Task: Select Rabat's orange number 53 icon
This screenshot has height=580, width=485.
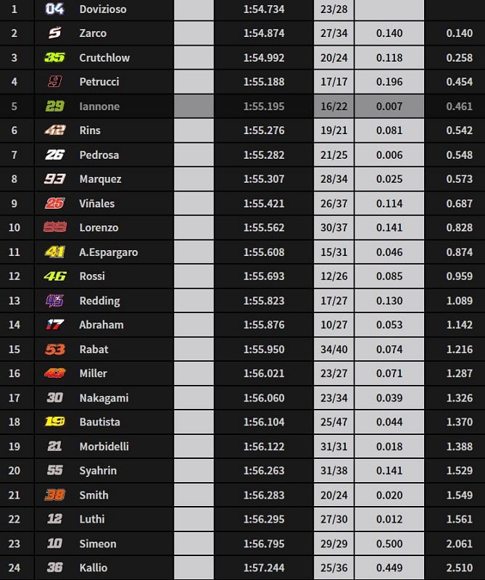Action: point(54,349)
